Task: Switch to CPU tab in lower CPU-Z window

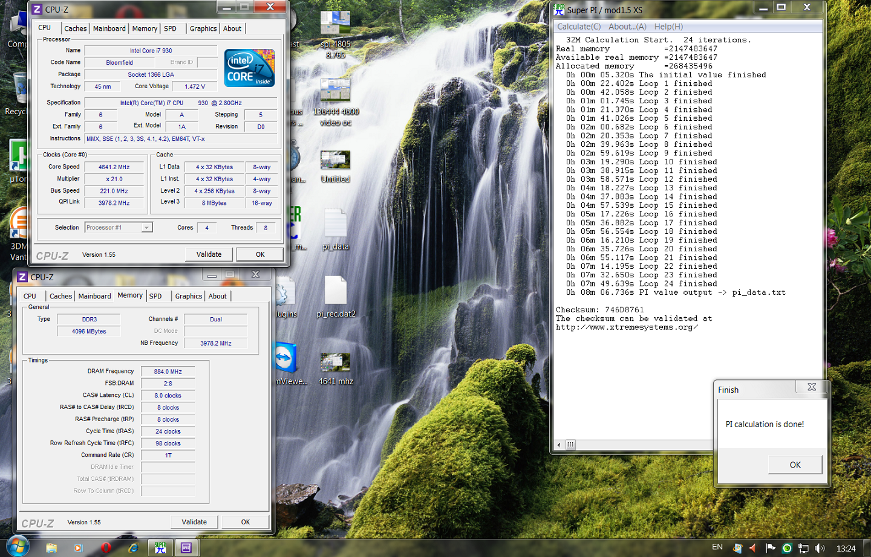Action: [30, 296]
